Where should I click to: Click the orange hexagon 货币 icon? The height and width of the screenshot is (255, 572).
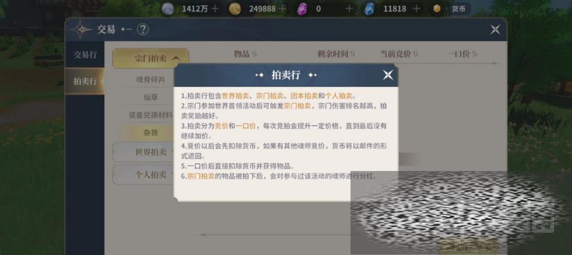[x=437, y=9]
